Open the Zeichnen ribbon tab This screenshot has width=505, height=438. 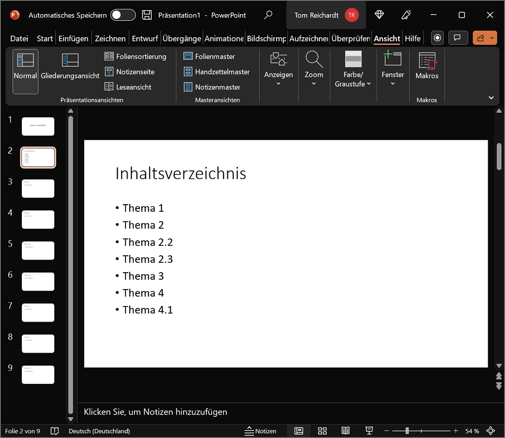point(110,39)
